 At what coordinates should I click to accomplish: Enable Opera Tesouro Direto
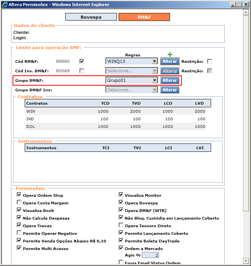pos(121,225)
